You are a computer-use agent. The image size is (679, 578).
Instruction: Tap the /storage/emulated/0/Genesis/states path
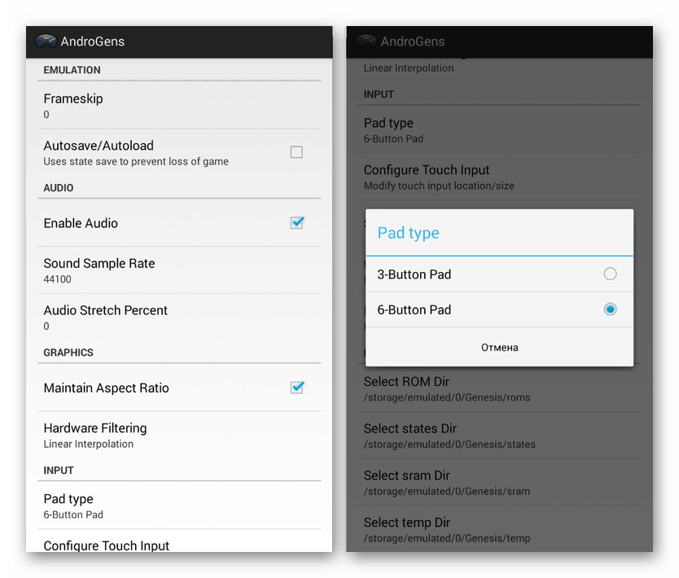tap(449, 444)
